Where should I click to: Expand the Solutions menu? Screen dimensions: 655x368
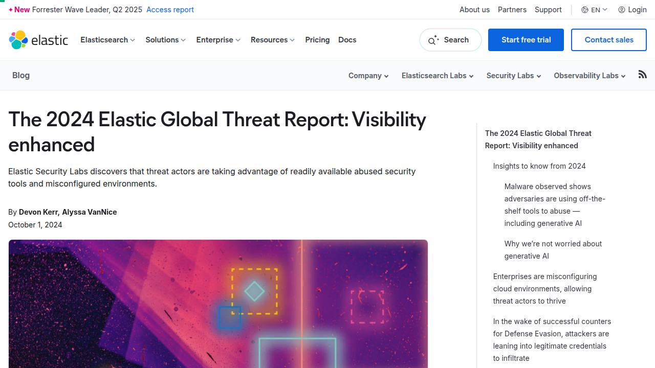166,40
